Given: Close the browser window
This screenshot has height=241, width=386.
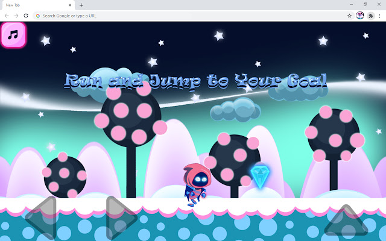Looking at the screenshot, I should (x=379, y=4).
